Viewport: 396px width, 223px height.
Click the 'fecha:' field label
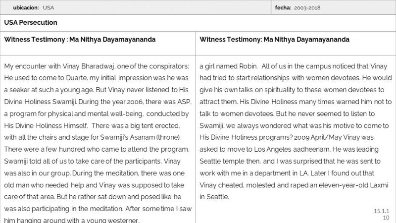(x=283, y=8)
